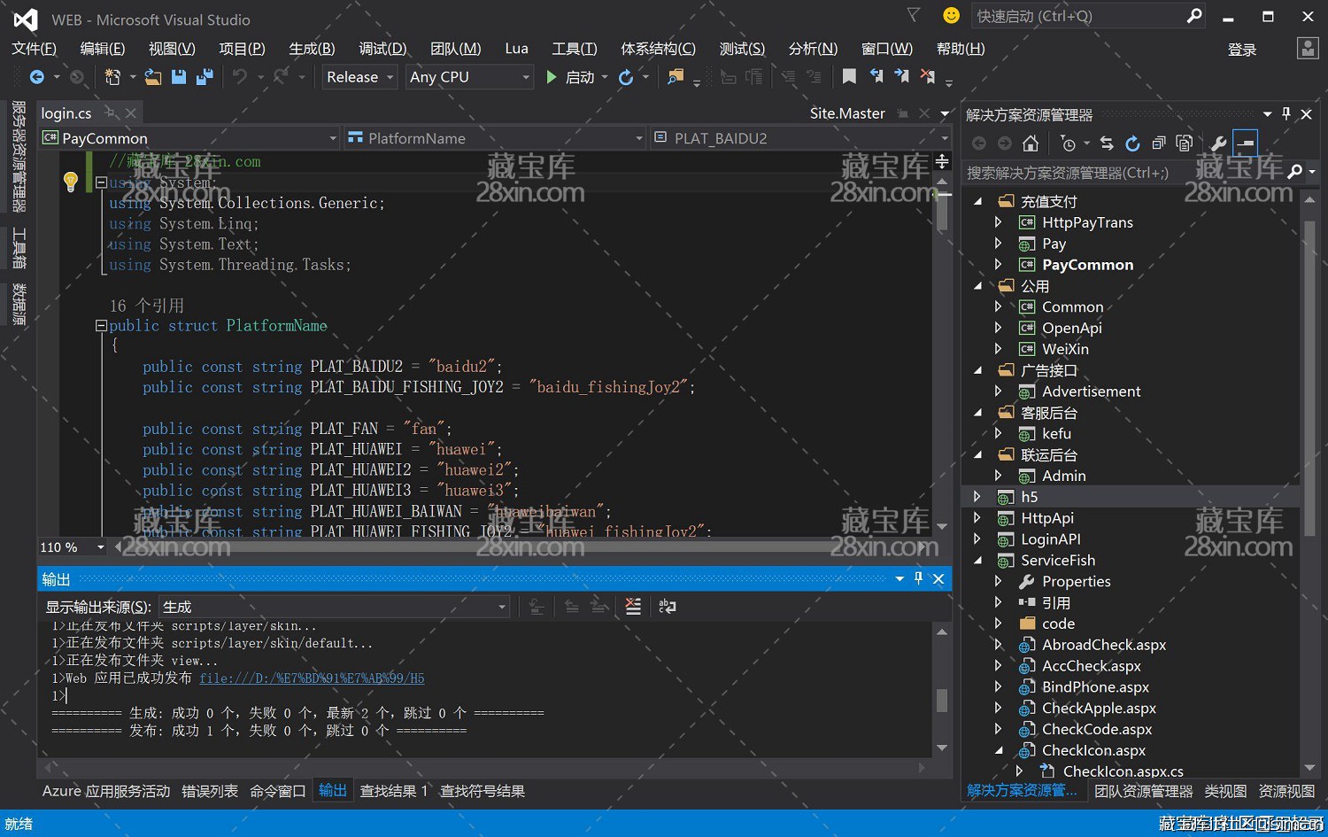
Task: Switch to the login.cs editor tab
Action: [x=66, y=113]
